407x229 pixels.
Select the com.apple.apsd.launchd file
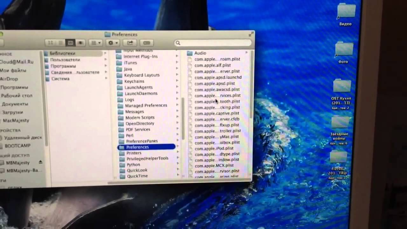tap(217, 77)
